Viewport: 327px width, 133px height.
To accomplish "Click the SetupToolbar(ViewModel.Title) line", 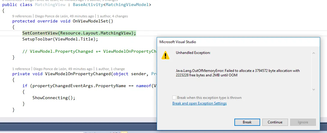I will [x=60, y=39].
